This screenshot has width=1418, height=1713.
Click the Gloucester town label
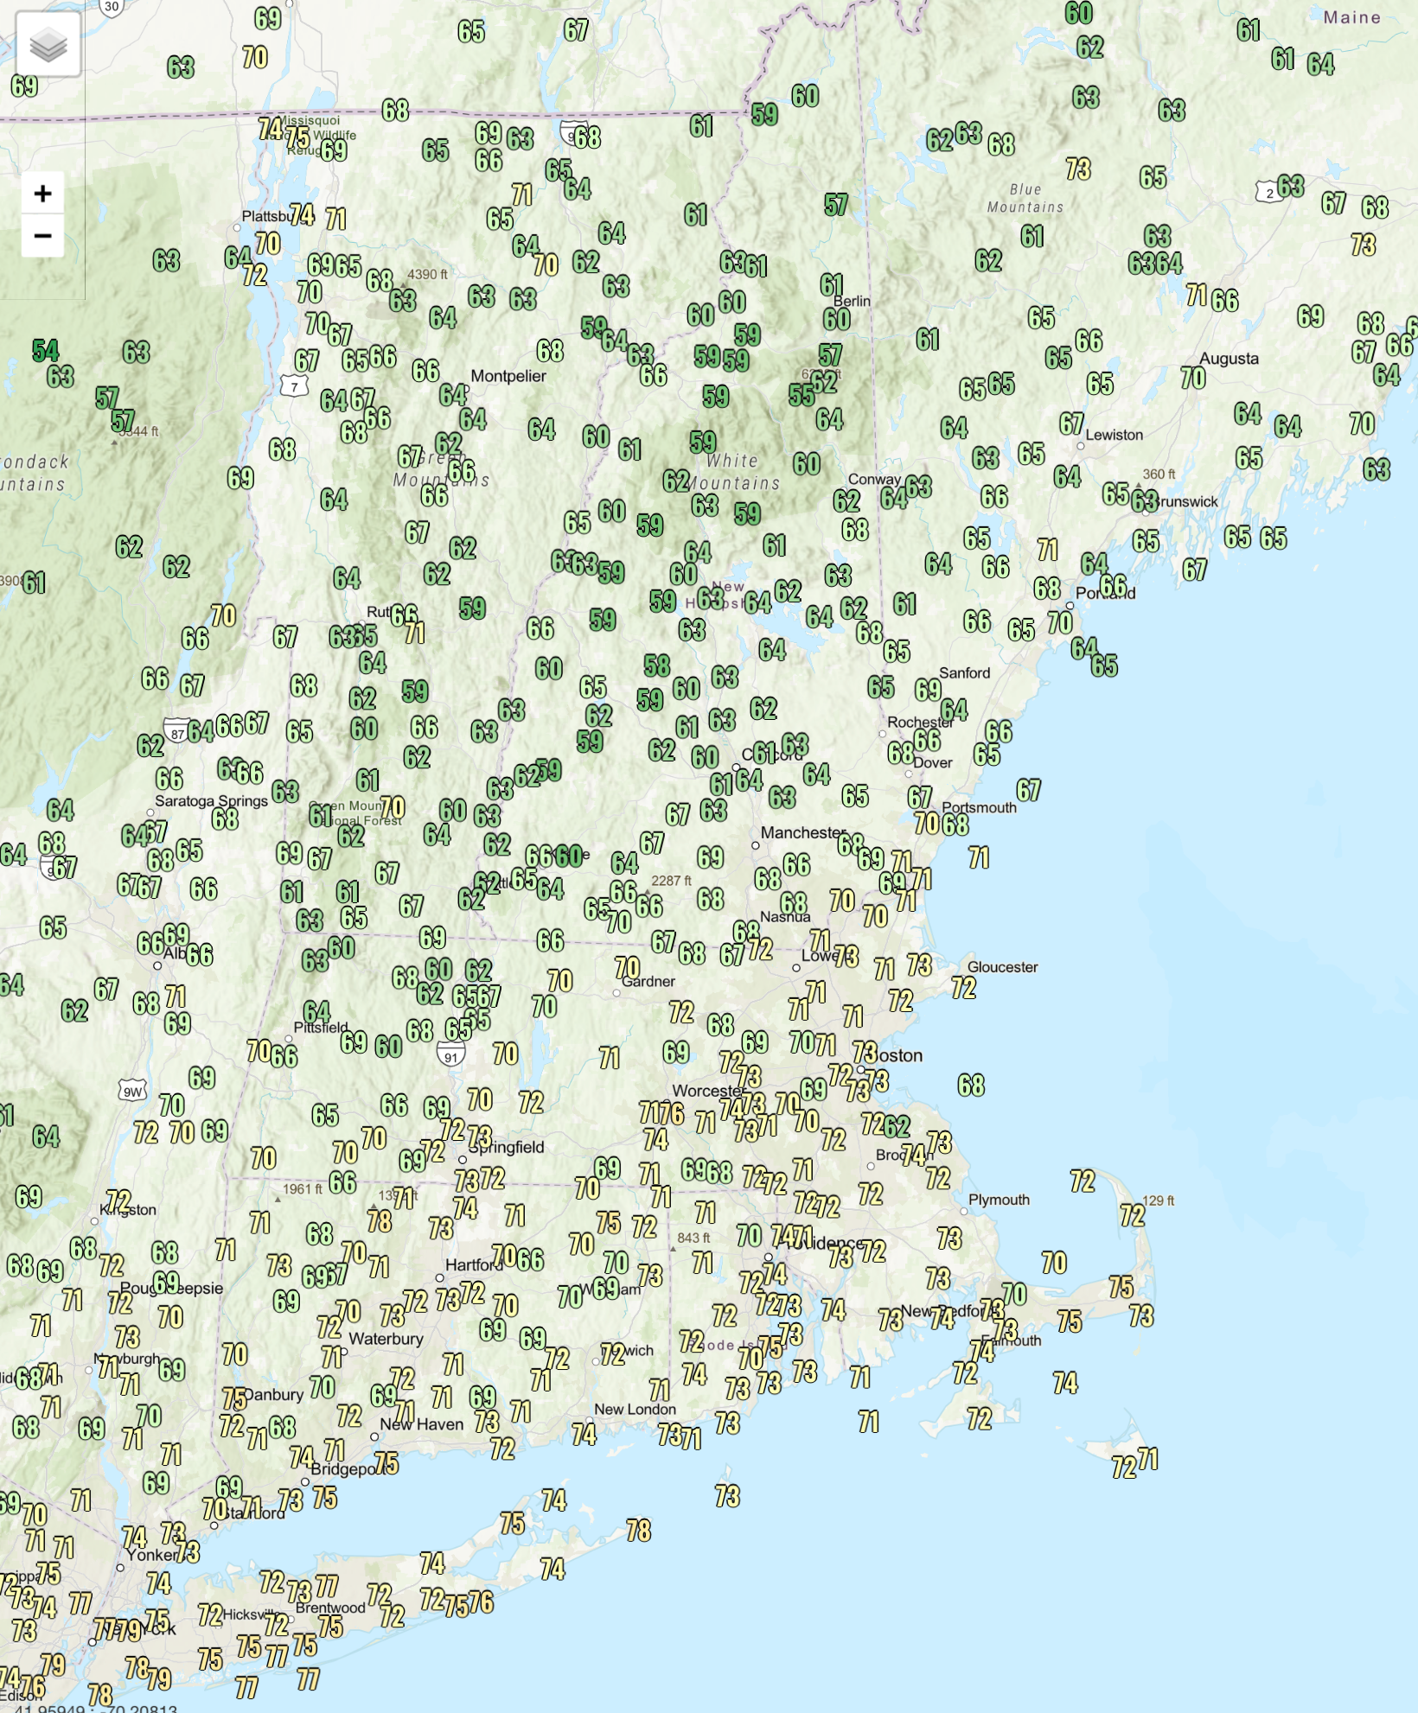[1003, 967]
